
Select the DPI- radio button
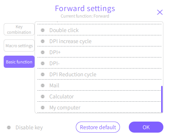pyautogui.click(x=43, y=63)
